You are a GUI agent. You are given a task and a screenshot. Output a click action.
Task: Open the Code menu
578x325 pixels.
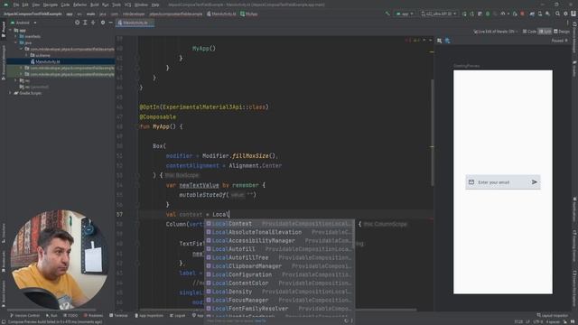[x=65, y=5]
